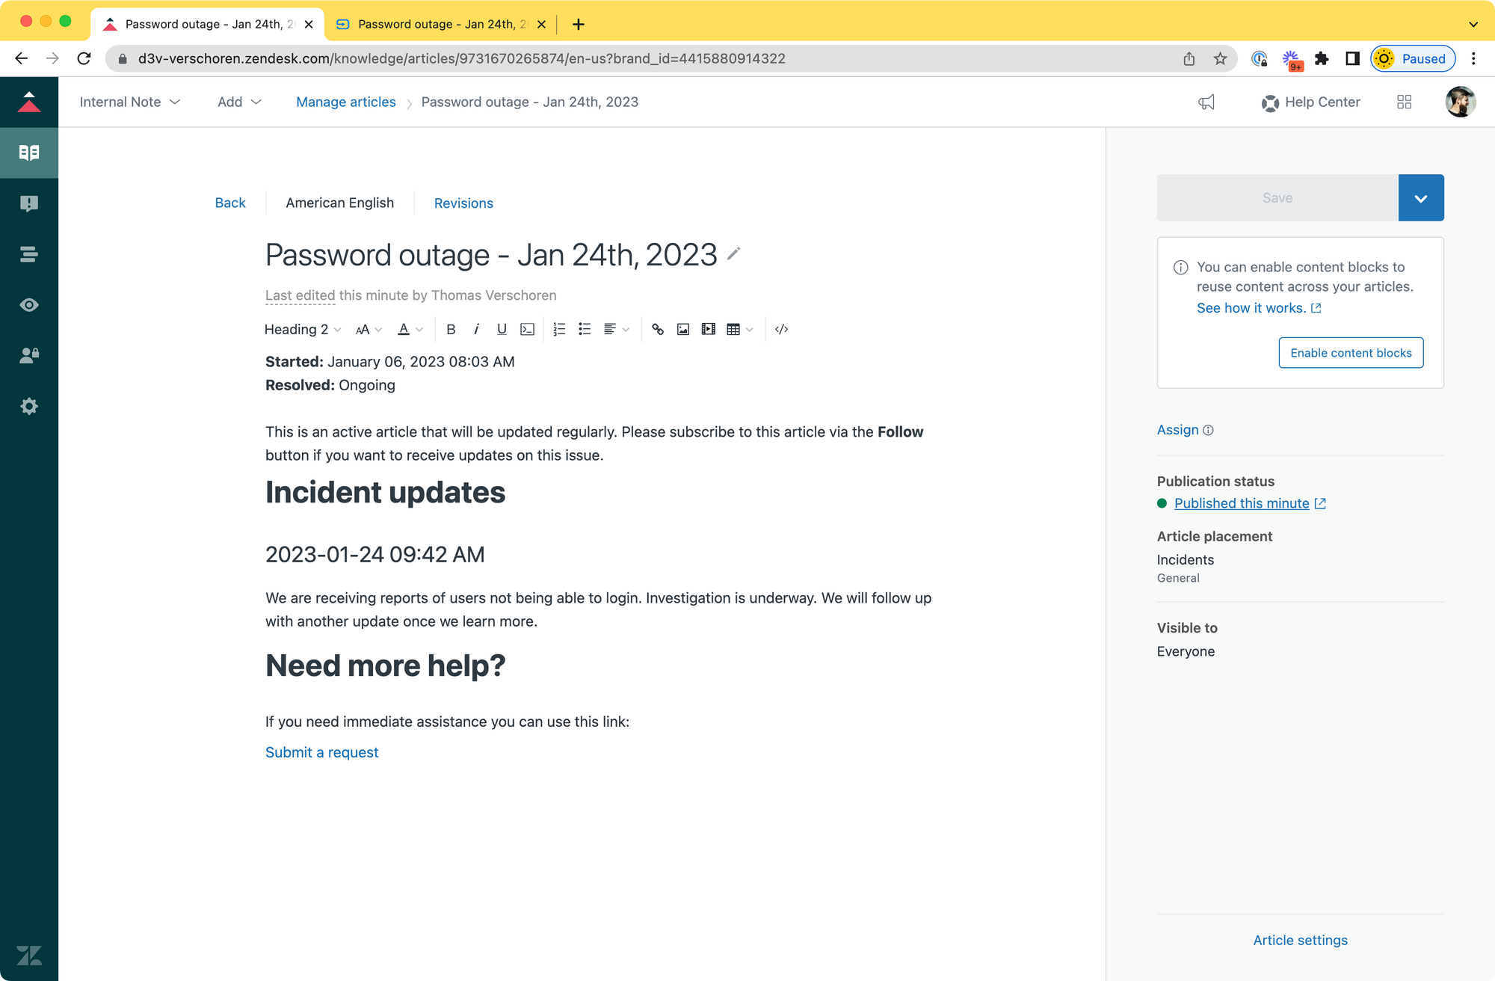Create a numbered list

point(559,330)
